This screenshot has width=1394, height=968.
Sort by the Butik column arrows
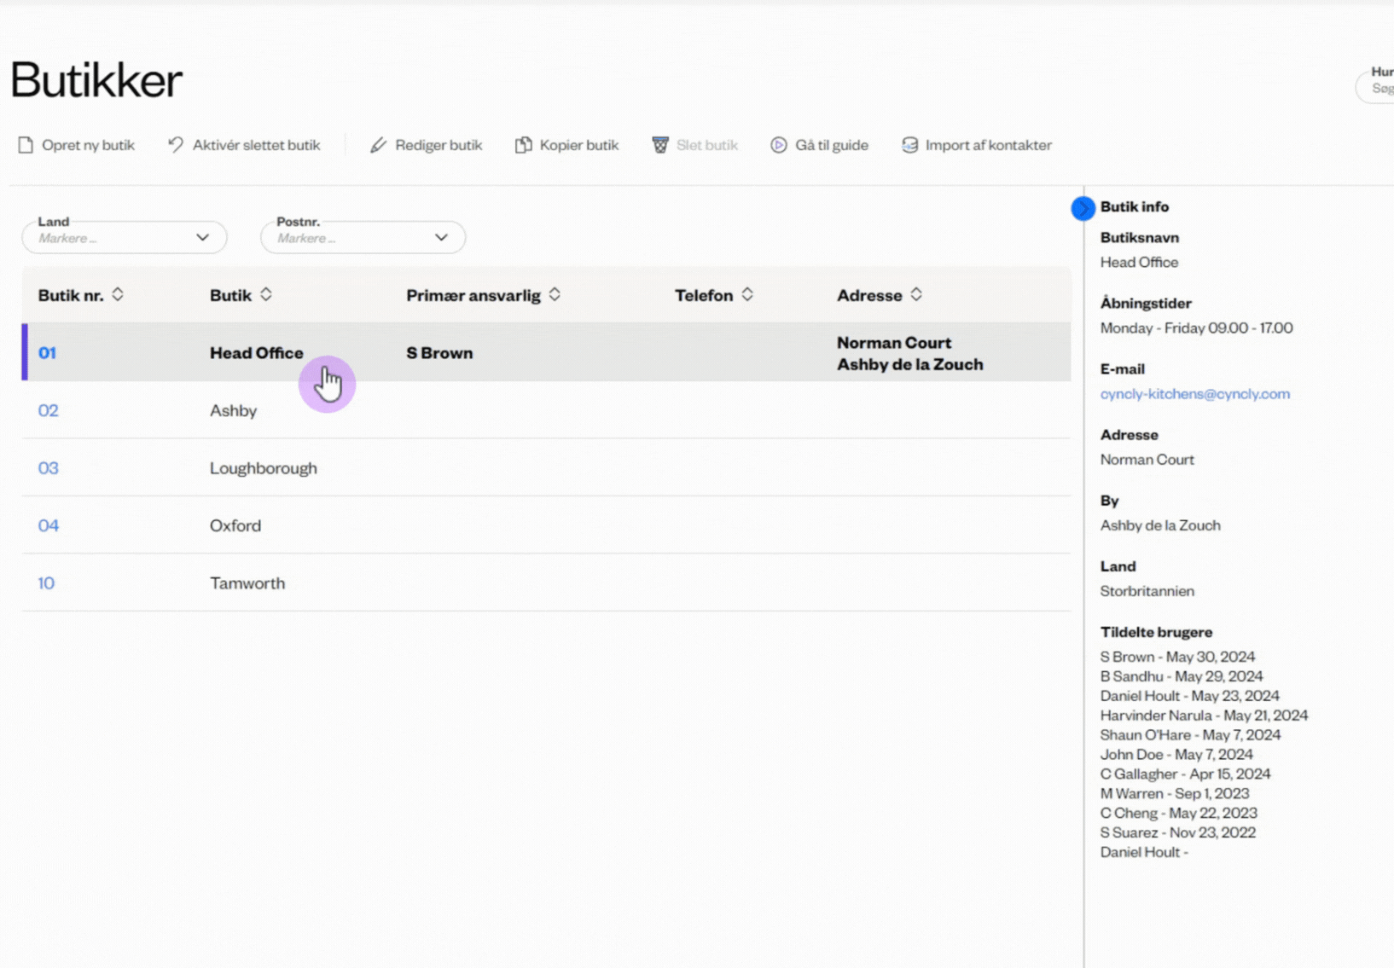266,294
